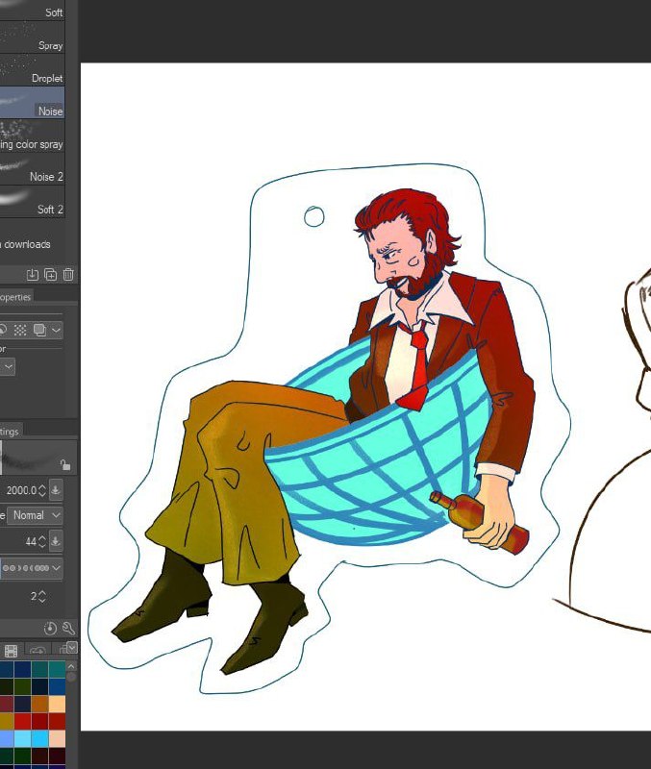Toggle brush size 2000.0 dynamics button

pos(56,490)
